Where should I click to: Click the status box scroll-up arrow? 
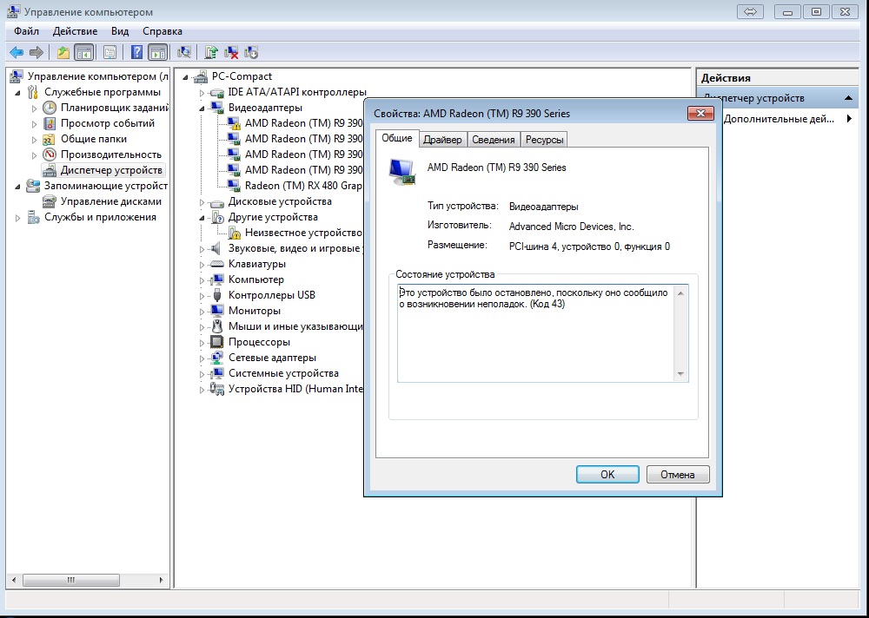[680, 293]
